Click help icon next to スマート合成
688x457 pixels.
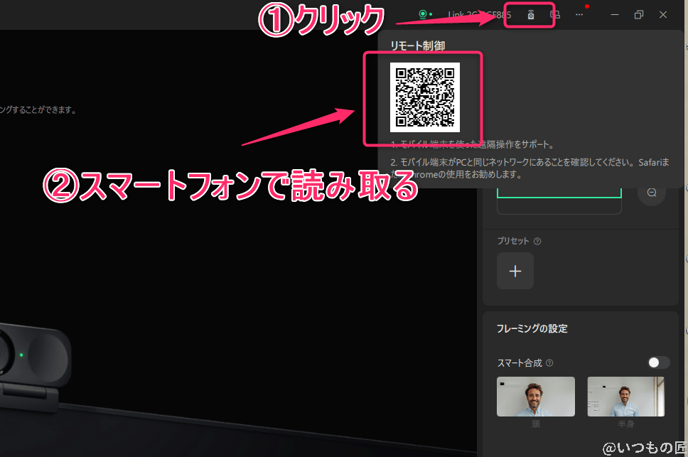click(549, 363)
